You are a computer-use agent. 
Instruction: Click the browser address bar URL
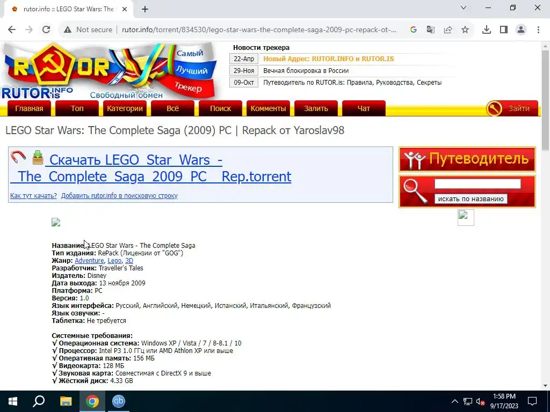click(x=259, y=30)
